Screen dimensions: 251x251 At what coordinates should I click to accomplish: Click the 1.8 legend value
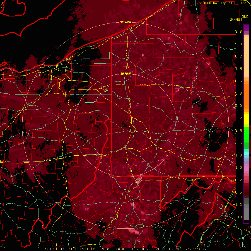[238, 155]
